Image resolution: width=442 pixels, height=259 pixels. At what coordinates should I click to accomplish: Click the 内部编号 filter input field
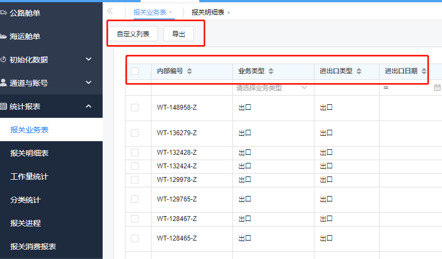tap(192, 87)
